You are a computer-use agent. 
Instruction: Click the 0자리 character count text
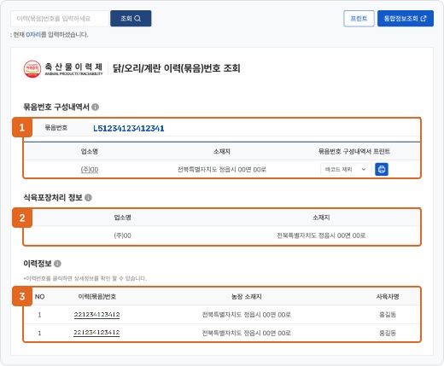33,35
